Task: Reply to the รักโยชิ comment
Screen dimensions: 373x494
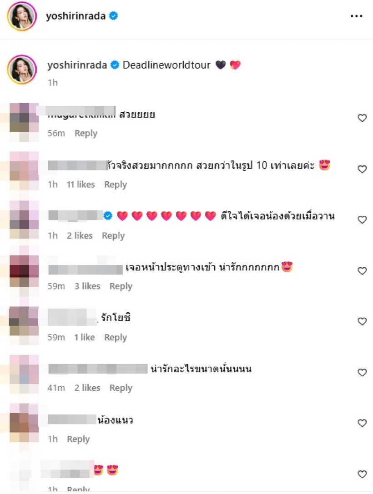Action: coord(116,337)
